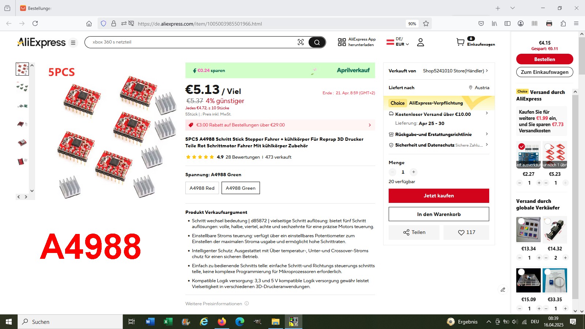This screenshot has width=585, height=329.
Task: Click the black search magnifier button
Action: (317, 42)
